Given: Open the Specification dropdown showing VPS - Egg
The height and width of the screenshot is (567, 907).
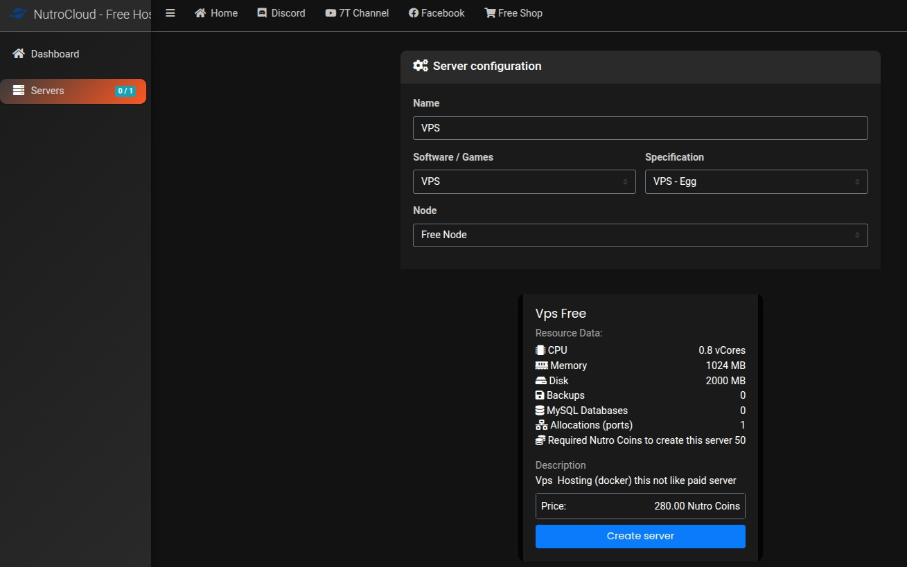Looking at the screenshot, I should pos(757,181).
